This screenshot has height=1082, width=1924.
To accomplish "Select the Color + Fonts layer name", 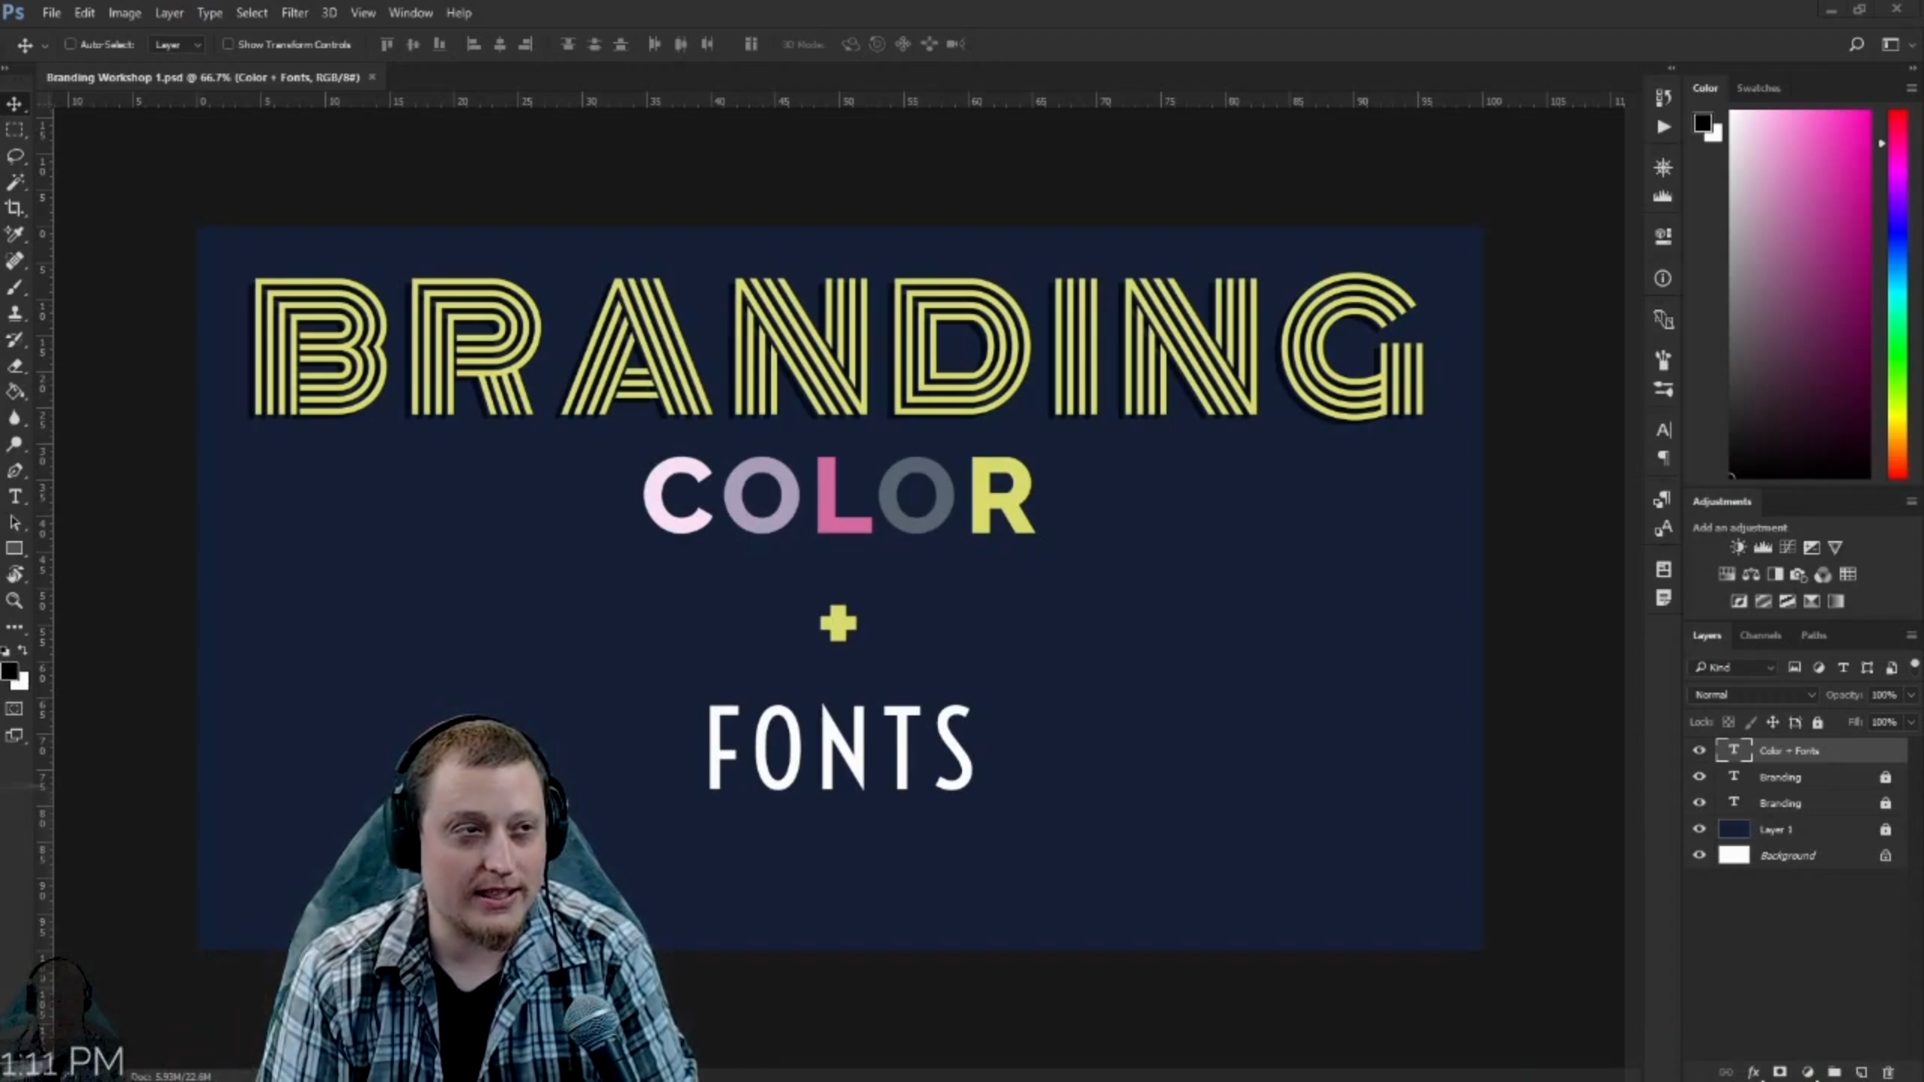I will (1789, 751).
